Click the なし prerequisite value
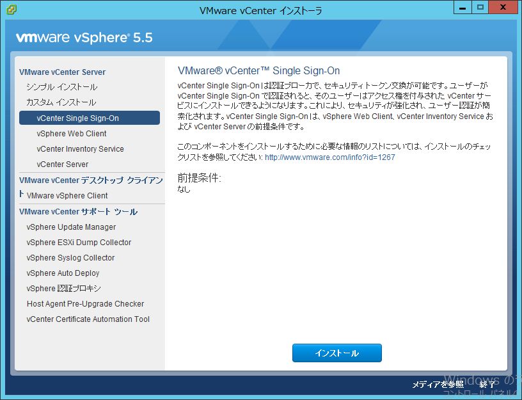Viewport: 522px width, 400px height. [x=184, y=189]
